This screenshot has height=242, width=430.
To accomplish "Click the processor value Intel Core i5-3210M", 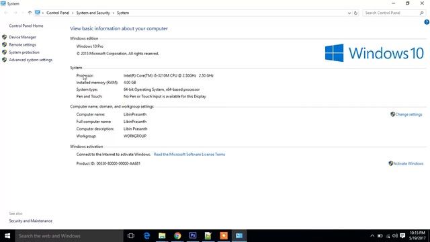I will tap(169, 75).
